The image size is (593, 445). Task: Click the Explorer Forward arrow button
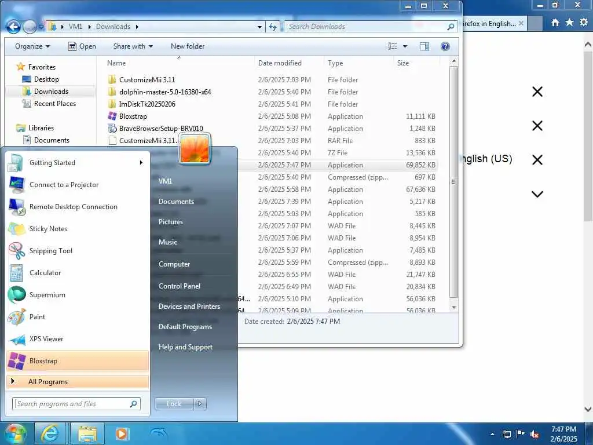click(x=30, y=27)
